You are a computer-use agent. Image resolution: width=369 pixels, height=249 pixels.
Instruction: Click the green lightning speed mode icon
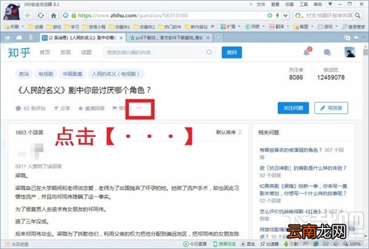tap(278, 15)
